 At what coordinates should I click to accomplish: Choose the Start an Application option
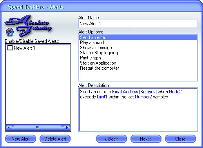(x=138, y=63)
